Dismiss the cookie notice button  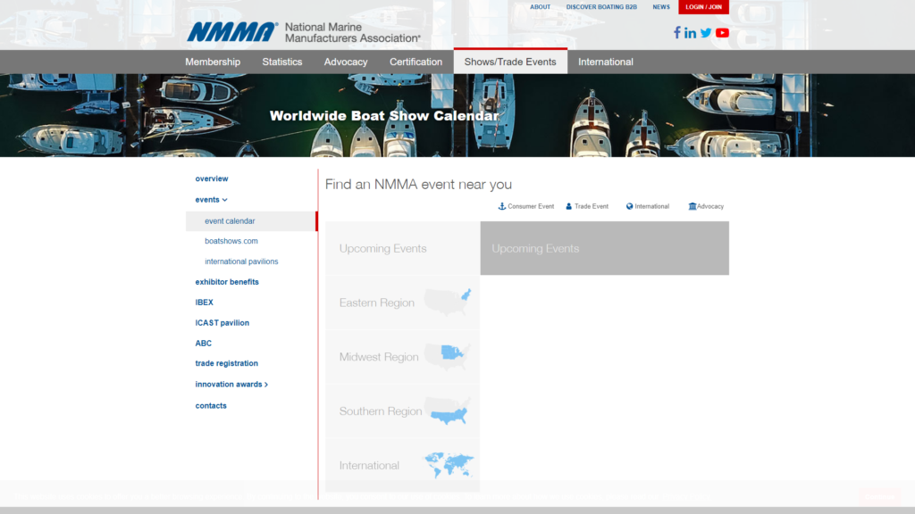tap(879, 496)
